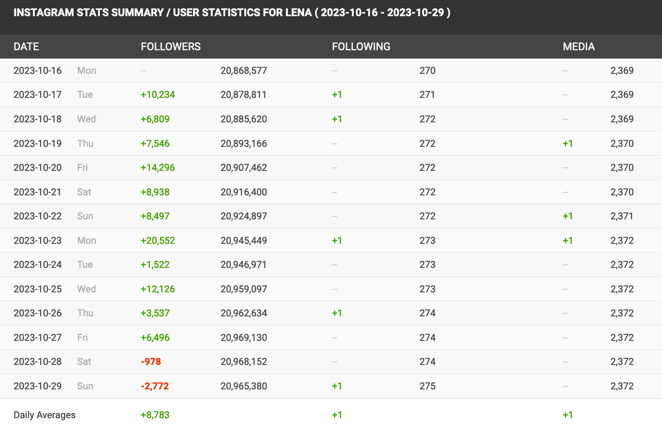Select the date 2023-10-22
Screen dimensions: 662x437
[x=38, y=216]
